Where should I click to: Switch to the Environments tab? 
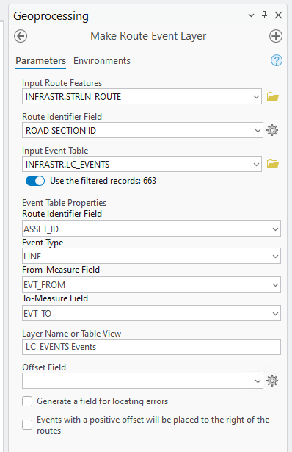[102, 61]
